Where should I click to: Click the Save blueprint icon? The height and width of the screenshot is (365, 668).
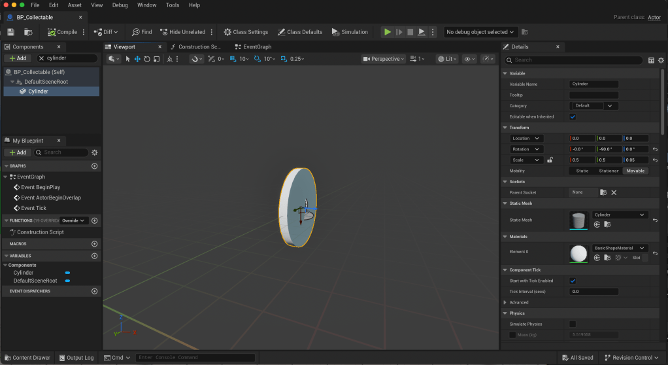pos(10,32)
